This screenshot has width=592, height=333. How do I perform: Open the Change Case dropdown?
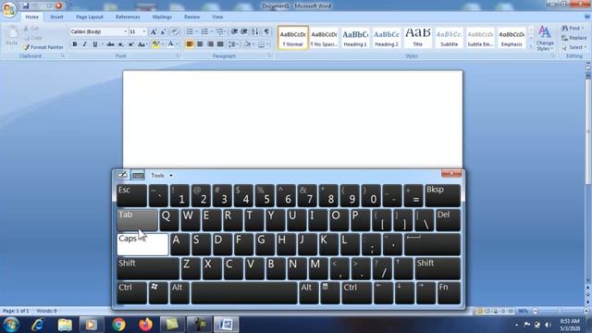pyautogui.click(x=142, y=44)
